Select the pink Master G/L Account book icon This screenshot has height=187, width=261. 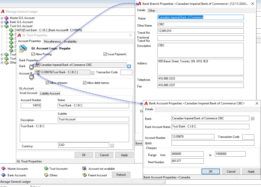pos(7,18)
